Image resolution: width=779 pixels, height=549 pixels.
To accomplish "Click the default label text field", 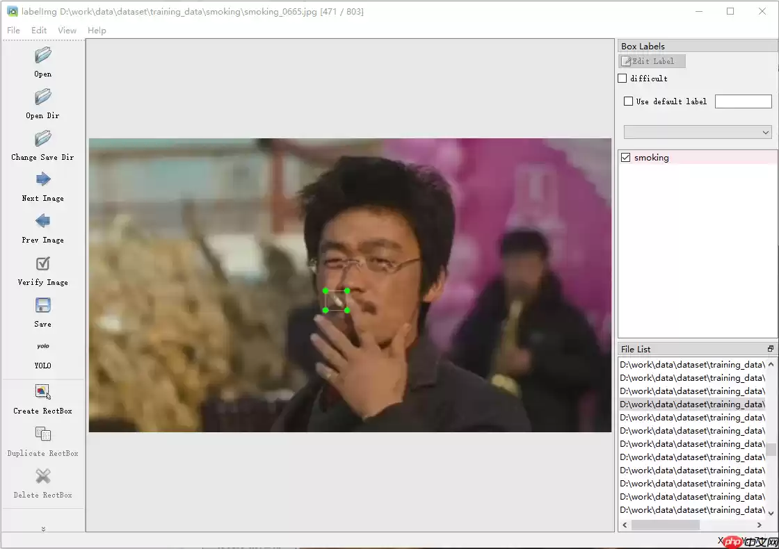I will pos(743,101).
